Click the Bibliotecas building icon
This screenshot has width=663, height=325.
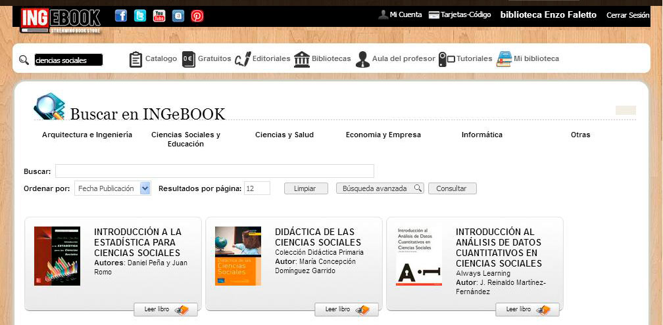point(301,59)
